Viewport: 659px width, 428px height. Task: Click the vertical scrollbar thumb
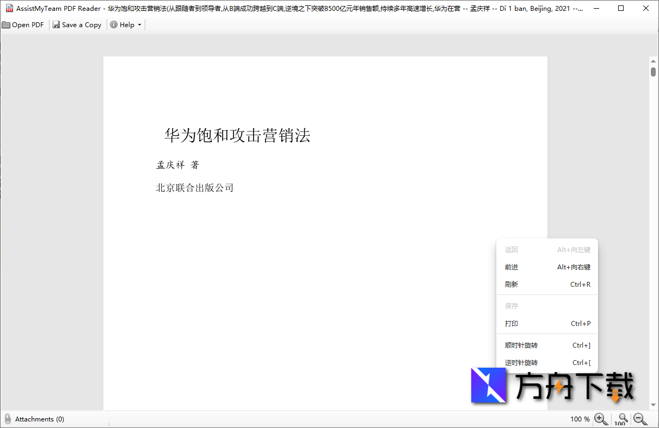pyautogui.click(x=654, y=71)
